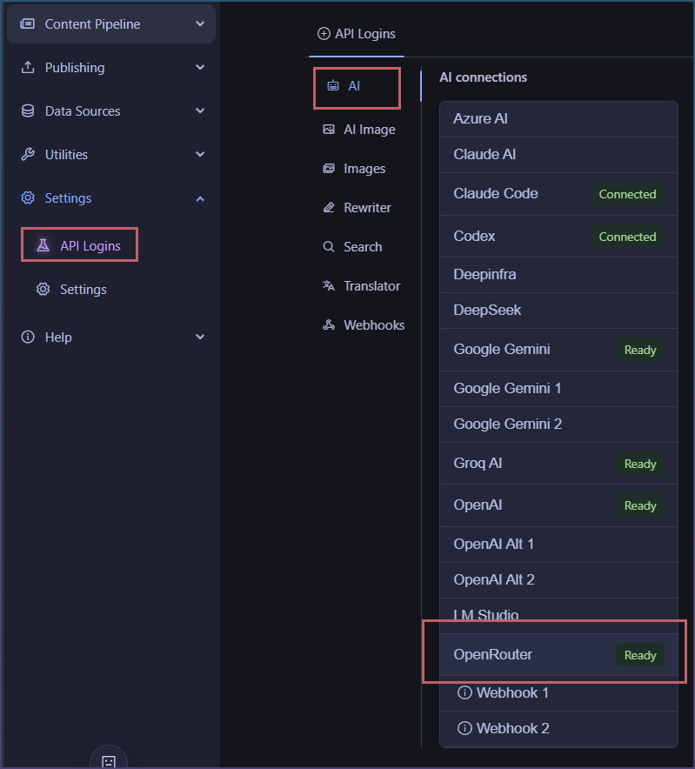Screen dimensions: 695x769
Task: Click the Rewriter pencil icon
Action: 329,207
